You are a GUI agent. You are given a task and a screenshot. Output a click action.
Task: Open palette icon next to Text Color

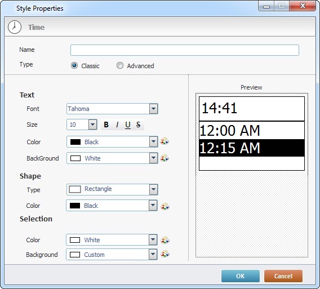[x=165, y=141]
